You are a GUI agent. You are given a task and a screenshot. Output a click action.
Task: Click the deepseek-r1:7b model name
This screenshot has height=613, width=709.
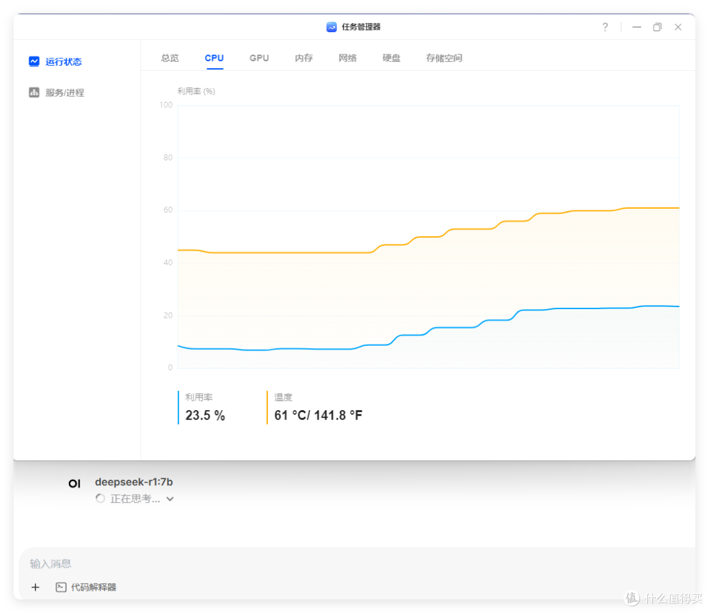pyautogui.click(x=134, y=482)
